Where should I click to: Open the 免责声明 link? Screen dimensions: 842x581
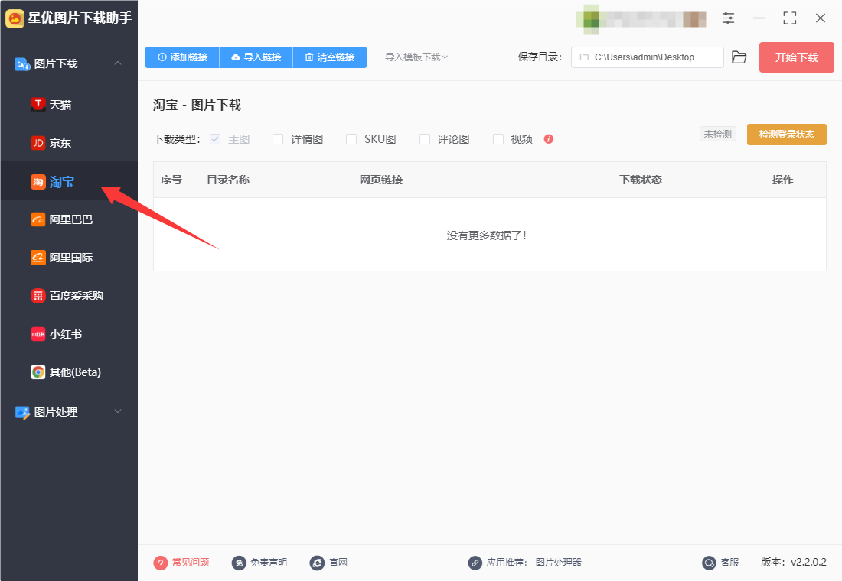pyautogui.click(x=269, y=563)
